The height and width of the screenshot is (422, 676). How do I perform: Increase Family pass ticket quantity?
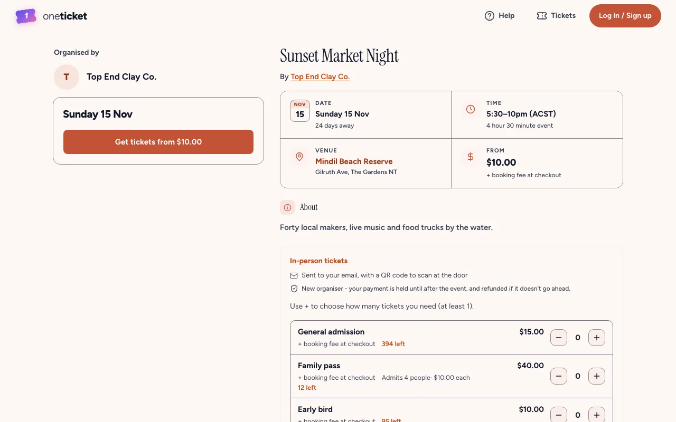click(597, 376)
